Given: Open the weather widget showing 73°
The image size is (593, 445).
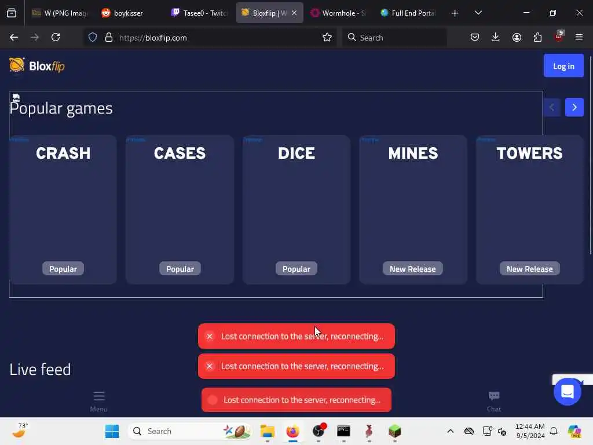Looking at the screenshot, I should pyautogui.click(x=20, y=431).
